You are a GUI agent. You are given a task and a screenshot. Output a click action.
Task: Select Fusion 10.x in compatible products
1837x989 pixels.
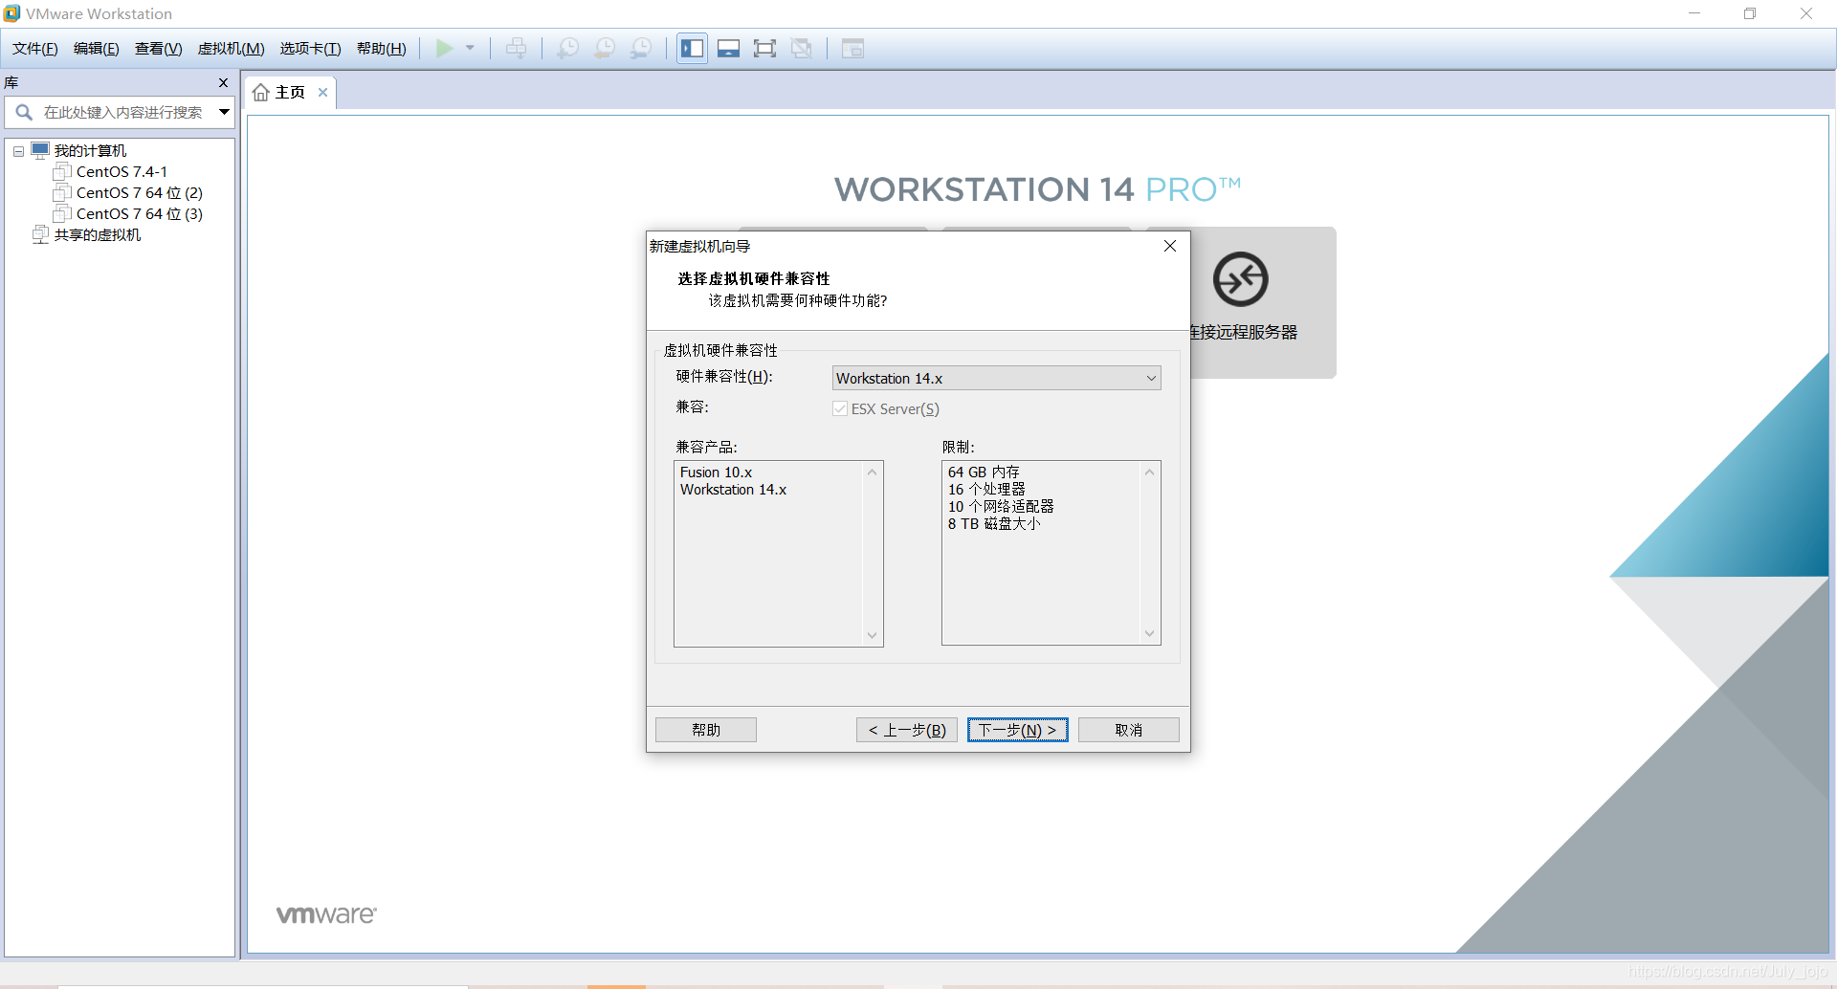[717, 473]
